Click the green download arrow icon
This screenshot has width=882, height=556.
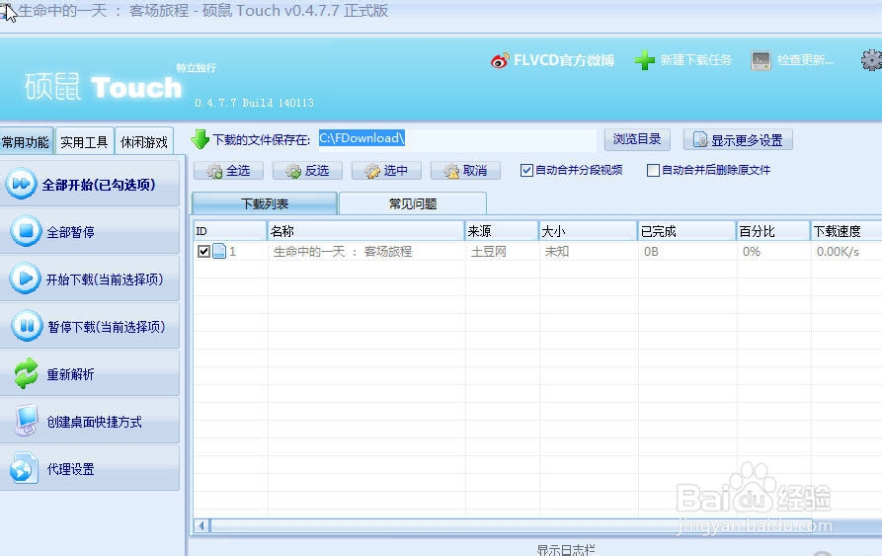point(200,139)
